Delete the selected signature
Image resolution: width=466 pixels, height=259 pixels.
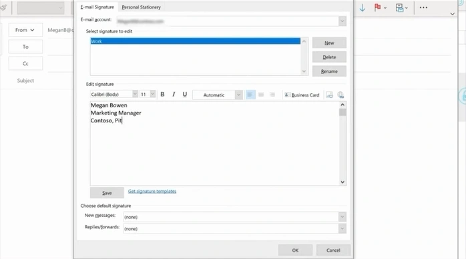(329, 57)
